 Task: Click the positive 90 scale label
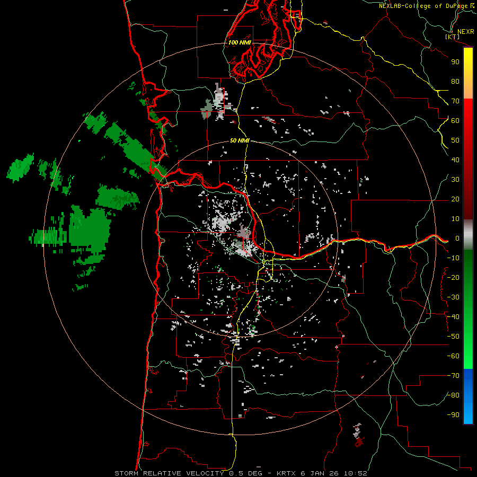[455, 62]
